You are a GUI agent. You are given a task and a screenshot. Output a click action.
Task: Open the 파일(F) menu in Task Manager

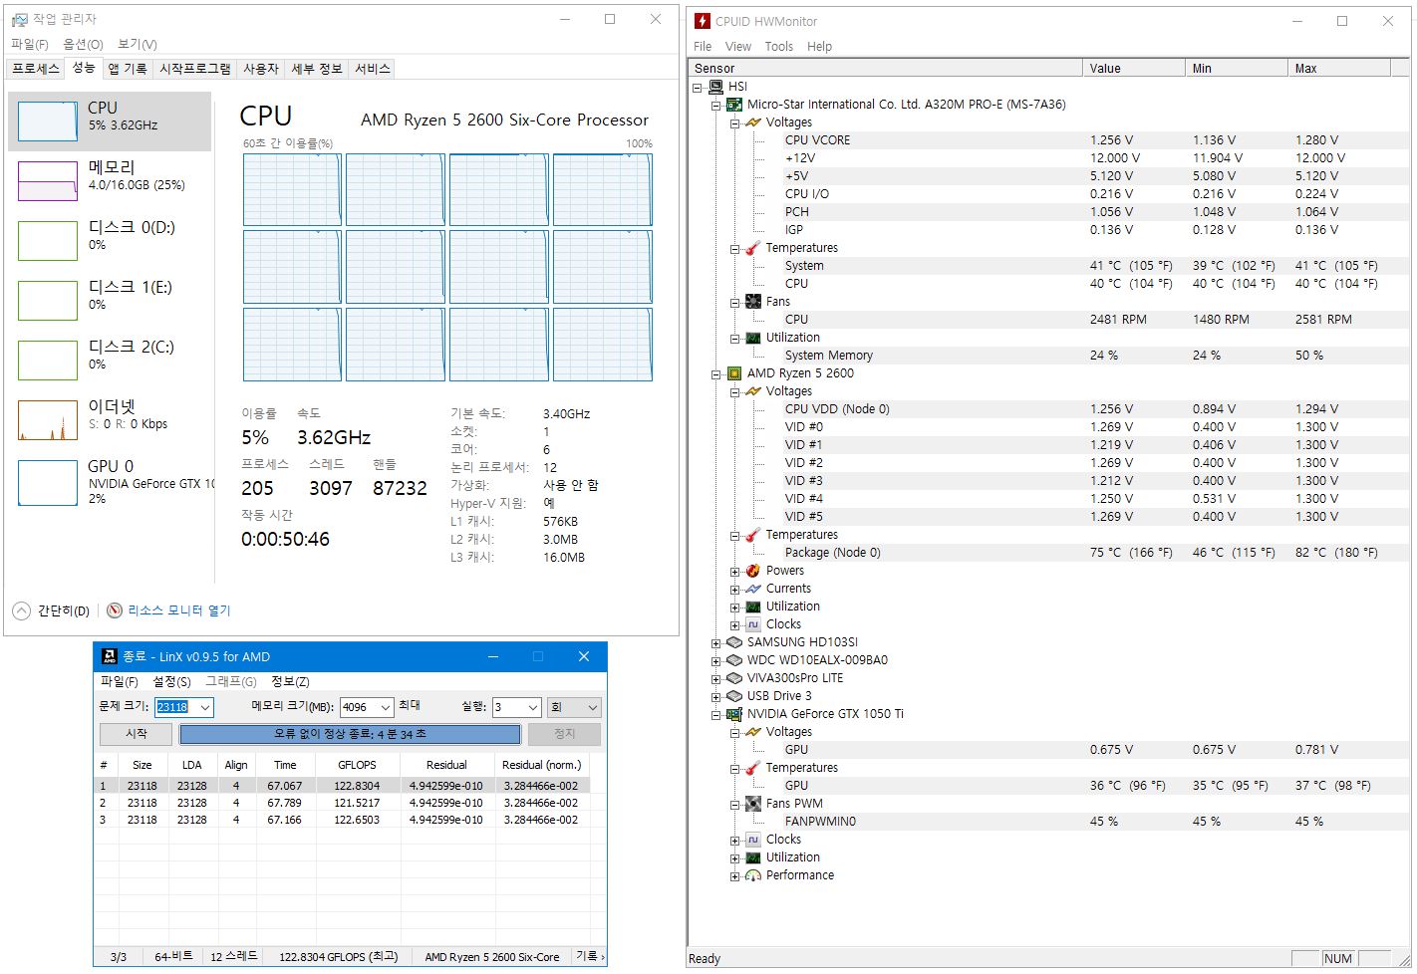click(30, 44)
